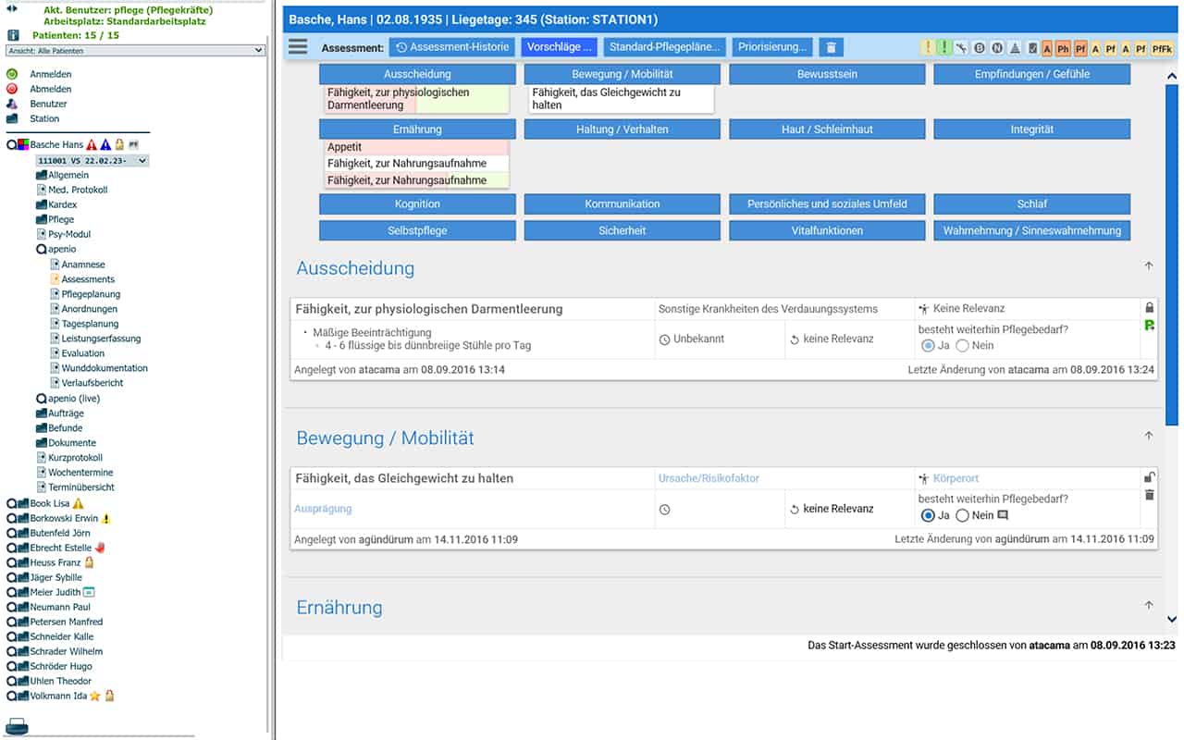Image resolution: width=1184 pixels, height=740 pixels.
Task: Click the Assessment-Historie button
Action: tap(452, 47)
